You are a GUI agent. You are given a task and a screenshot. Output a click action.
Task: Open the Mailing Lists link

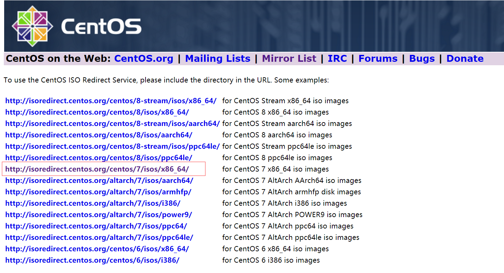pos(218,59)
